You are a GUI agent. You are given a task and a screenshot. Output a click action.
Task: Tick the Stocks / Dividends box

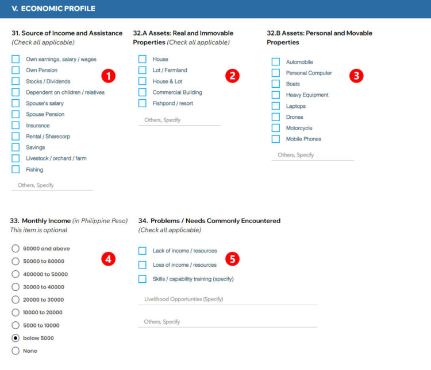(16, 81)
